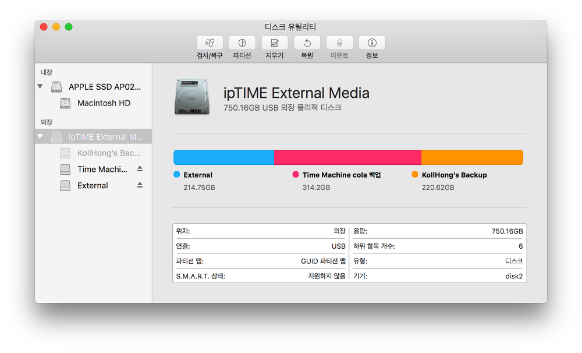The image size is (582, 353).
Task: Click the Restore (복원) toolbar icon
Action: click(307, 43)
